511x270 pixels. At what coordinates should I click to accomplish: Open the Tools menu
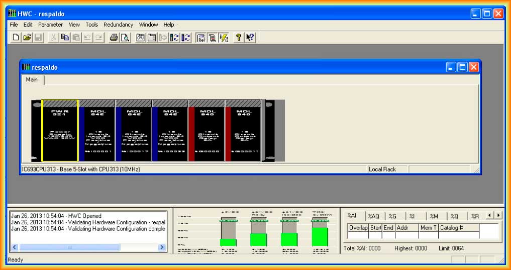click(x=91, y=25)
